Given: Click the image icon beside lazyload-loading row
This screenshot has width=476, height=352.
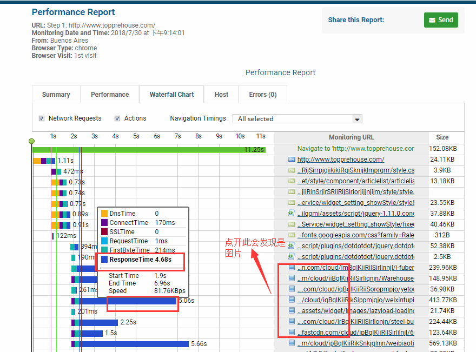Looking at the screenshot, I should (x=292, y=311).
